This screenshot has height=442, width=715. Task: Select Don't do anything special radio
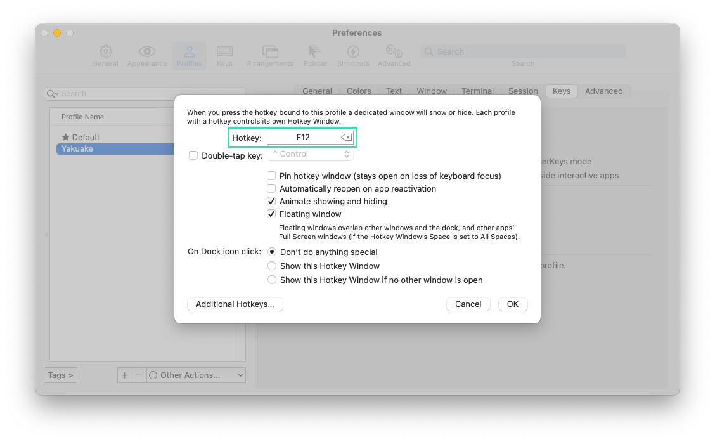(x=272, y=252)
